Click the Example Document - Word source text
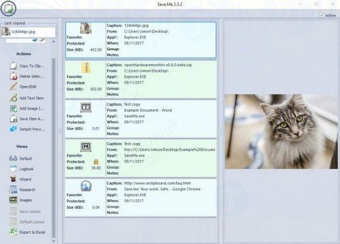This screenshot has height=244, width=340. click(148, 110)
